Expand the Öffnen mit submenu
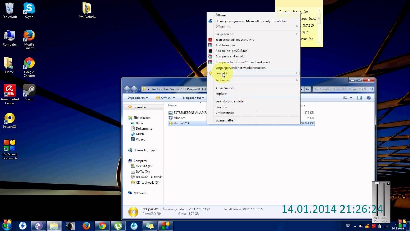The height and width of the screenshot is (231, 410). pos(253,26)
